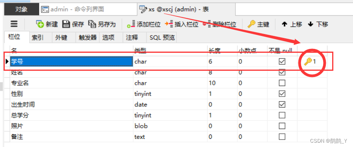The height and width of the screenshot is (147, 353).
Task: Click the 下移 (Move Down) button
Action: coord(318,24)
